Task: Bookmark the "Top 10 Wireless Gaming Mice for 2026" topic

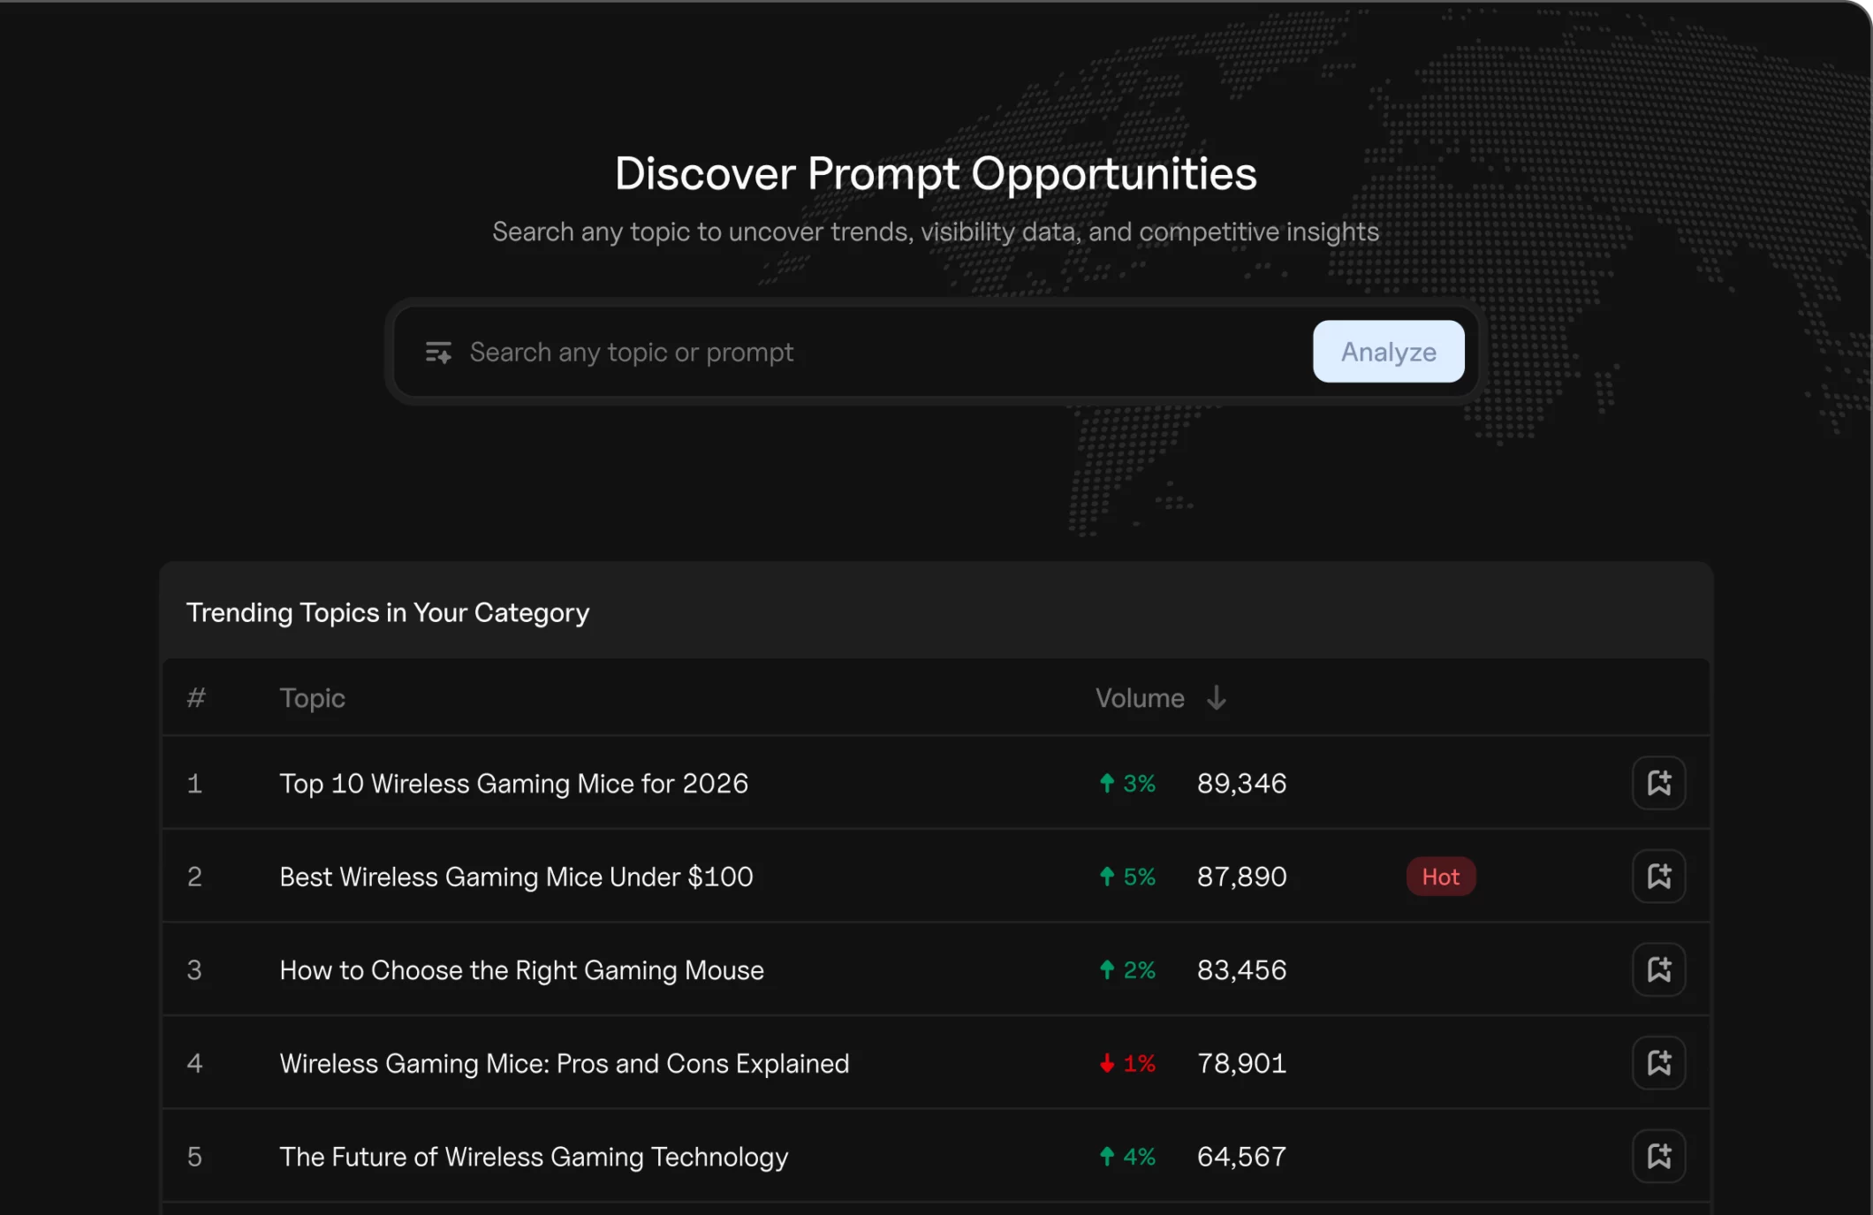Action: coord(1659,783)
